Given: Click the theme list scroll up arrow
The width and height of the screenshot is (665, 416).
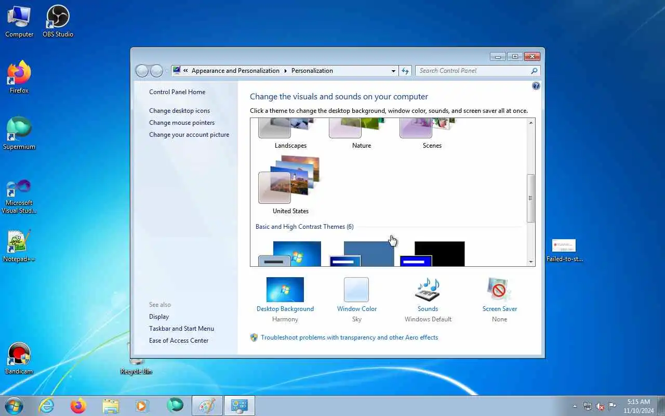Looking at the screenshot, I should click(531, 123).
